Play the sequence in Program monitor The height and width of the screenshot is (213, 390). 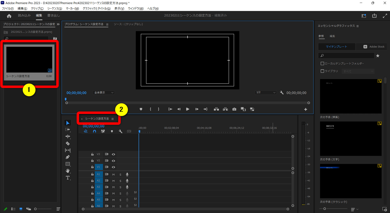pos(188,109)
